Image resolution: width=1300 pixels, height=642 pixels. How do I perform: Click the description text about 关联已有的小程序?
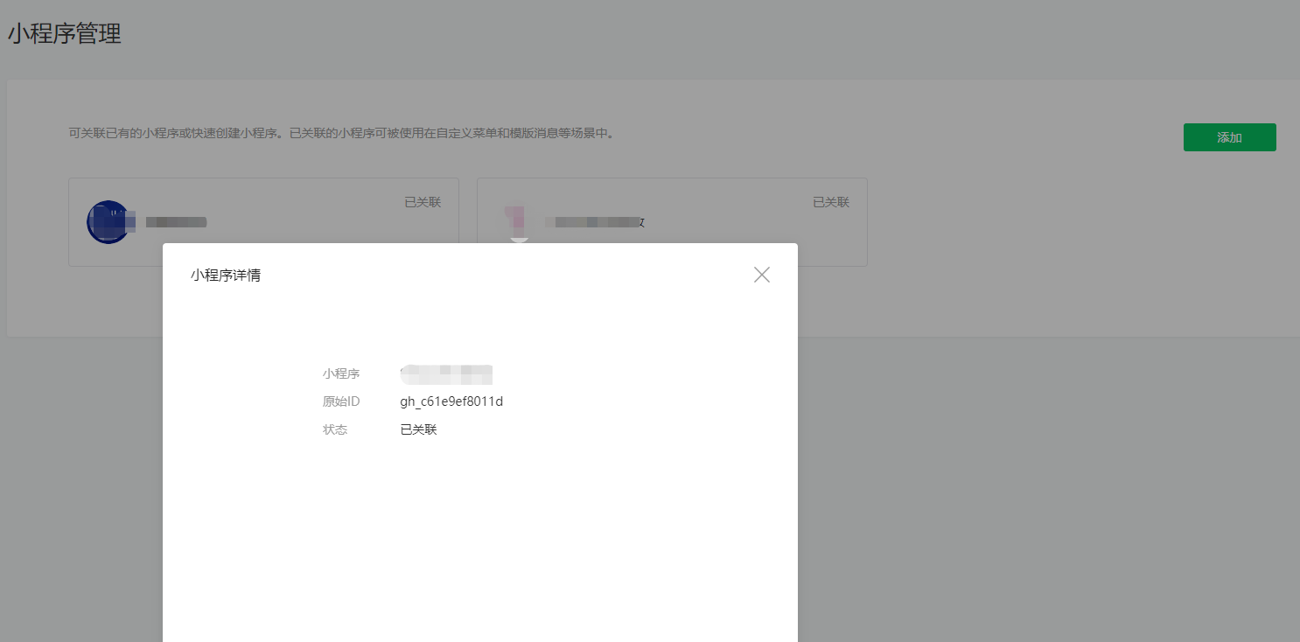341,134
